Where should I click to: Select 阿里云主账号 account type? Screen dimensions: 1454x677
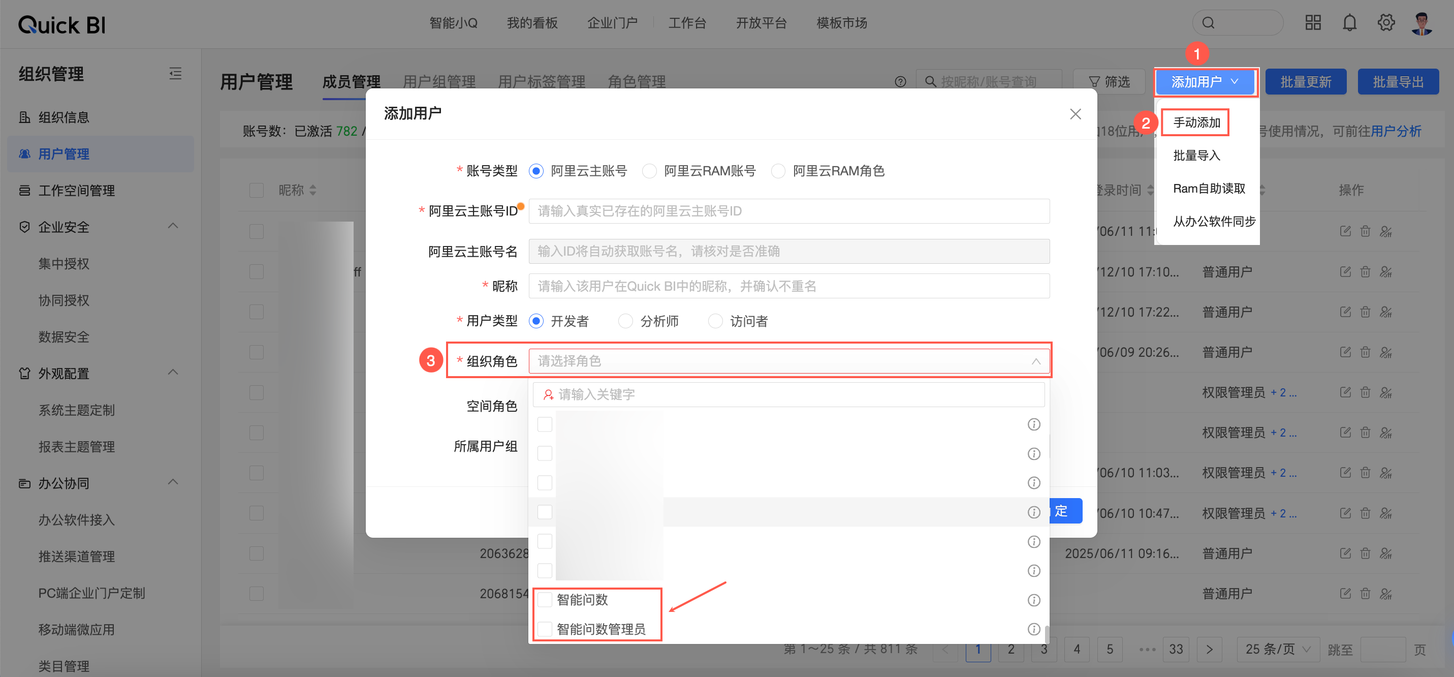pyautogui.click(x=536, y=171)
